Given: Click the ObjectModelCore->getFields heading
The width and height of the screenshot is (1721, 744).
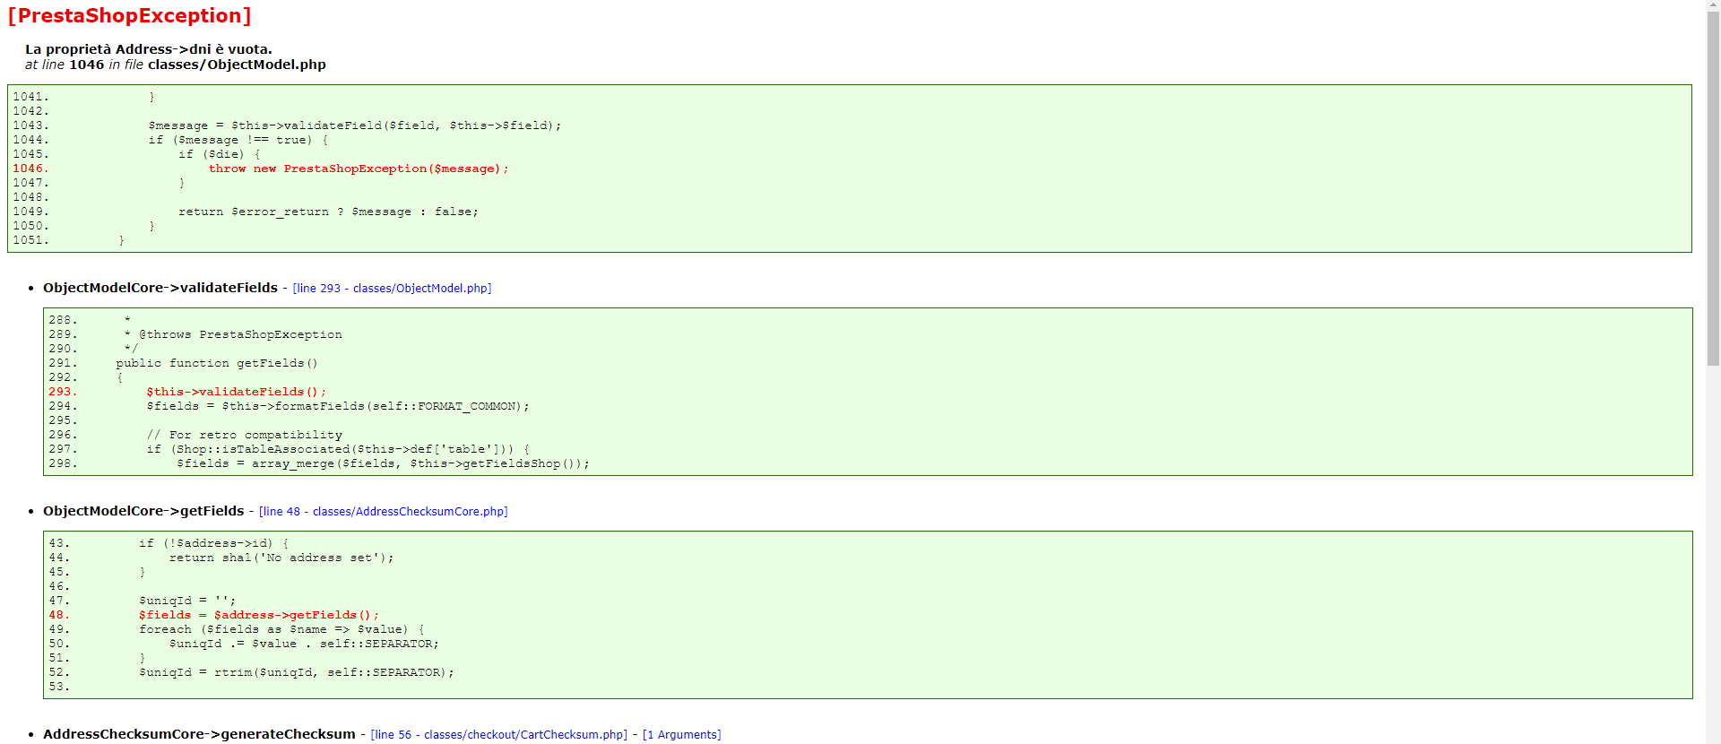Looking at the screenshot, I should (x=143, y=511).
